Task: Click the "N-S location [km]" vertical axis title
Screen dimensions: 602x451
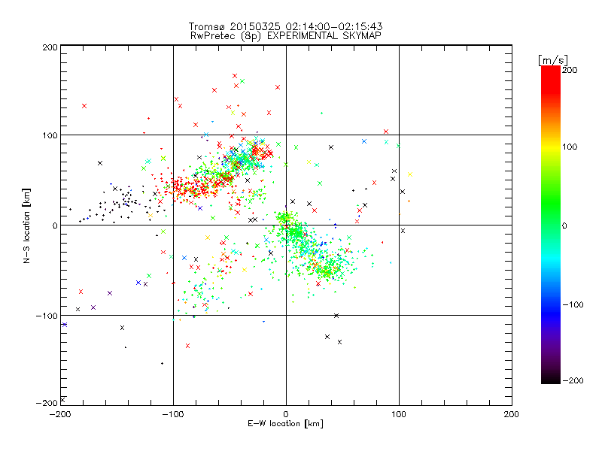Action: pyautogui.click(x=26, y=225)
